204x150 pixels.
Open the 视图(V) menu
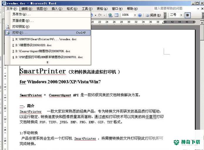pos(42,9)
